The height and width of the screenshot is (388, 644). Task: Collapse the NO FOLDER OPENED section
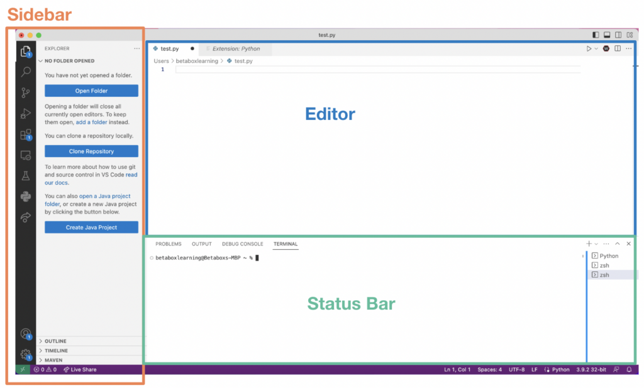(42, 61)
